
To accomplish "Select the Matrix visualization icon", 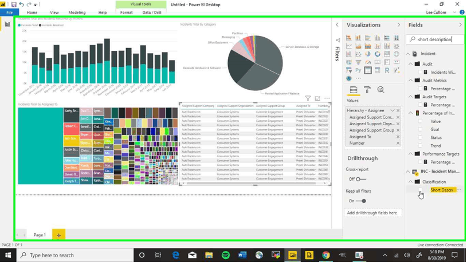I will [378, 70].
